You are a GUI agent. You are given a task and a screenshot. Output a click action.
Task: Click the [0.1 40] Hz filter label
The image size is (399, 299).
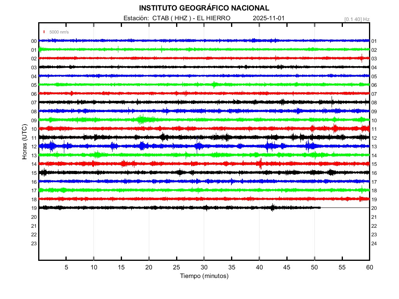pos(357,19)
